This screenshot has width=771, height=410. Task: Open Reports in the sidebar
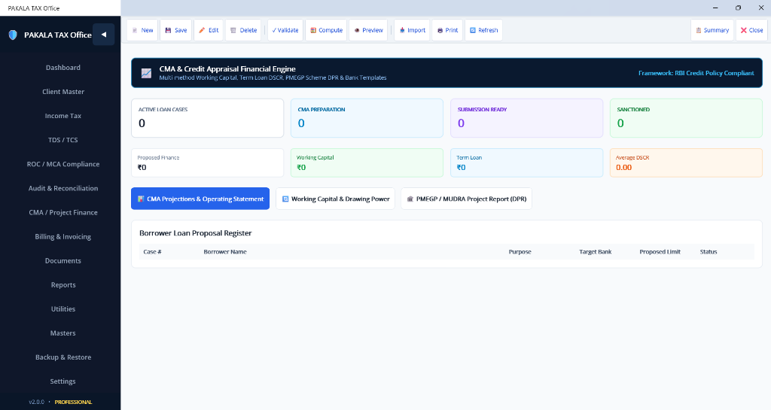click(x=63, y=285)
